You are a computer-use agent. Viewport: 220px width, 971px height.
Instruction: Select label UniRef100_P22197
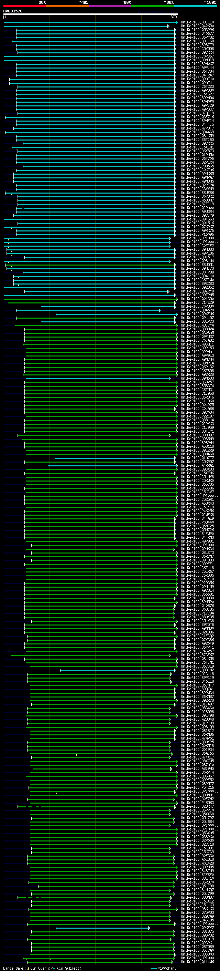197,416
